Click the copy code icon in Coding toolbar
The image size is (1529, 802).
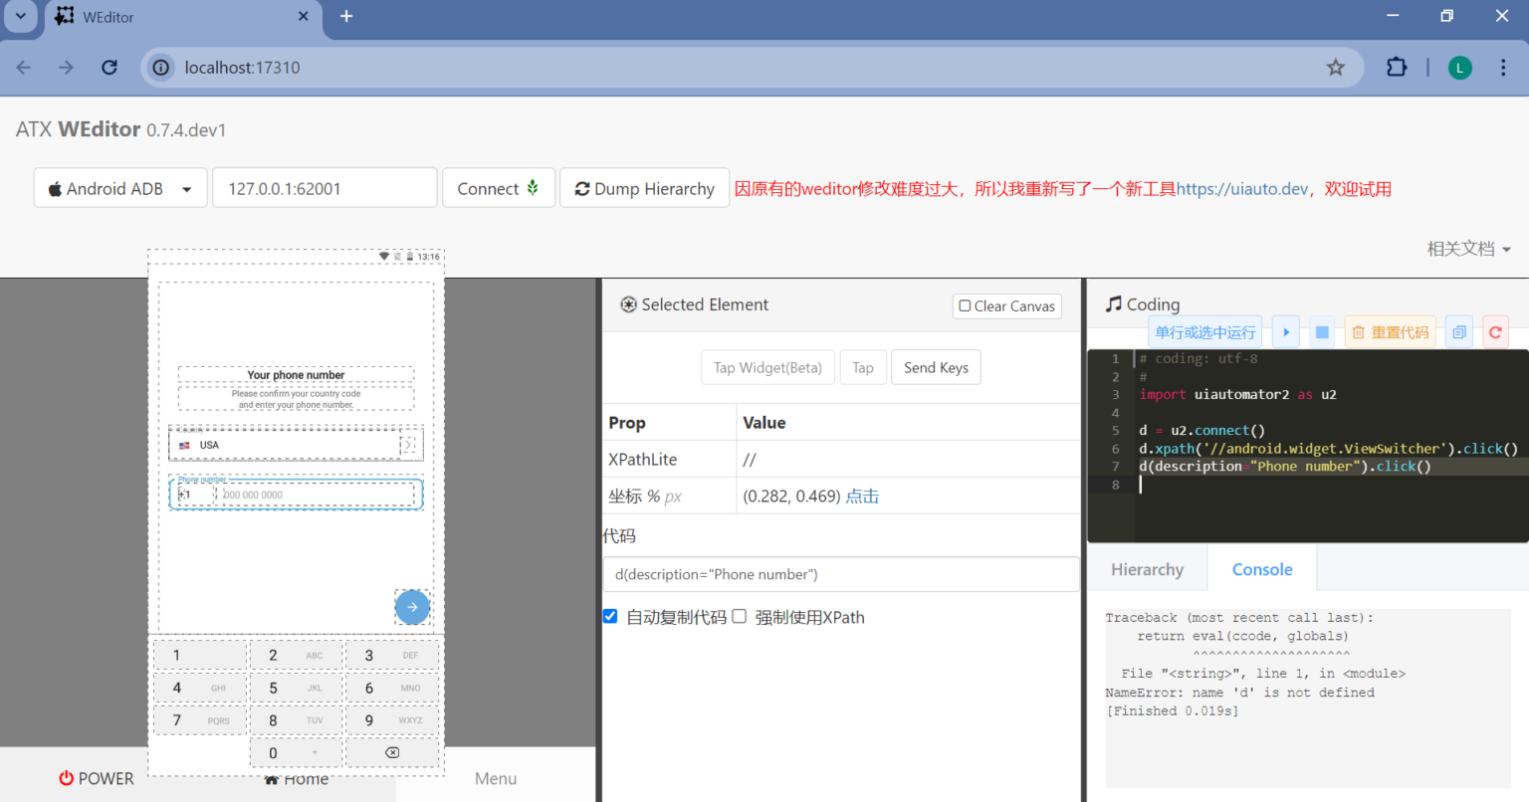[1459, 332]
